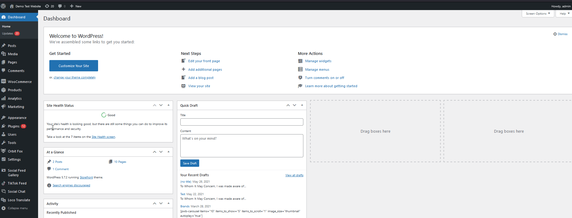Click the New content plus button
This screenshot has width=572, height=218.
(76, 6)
